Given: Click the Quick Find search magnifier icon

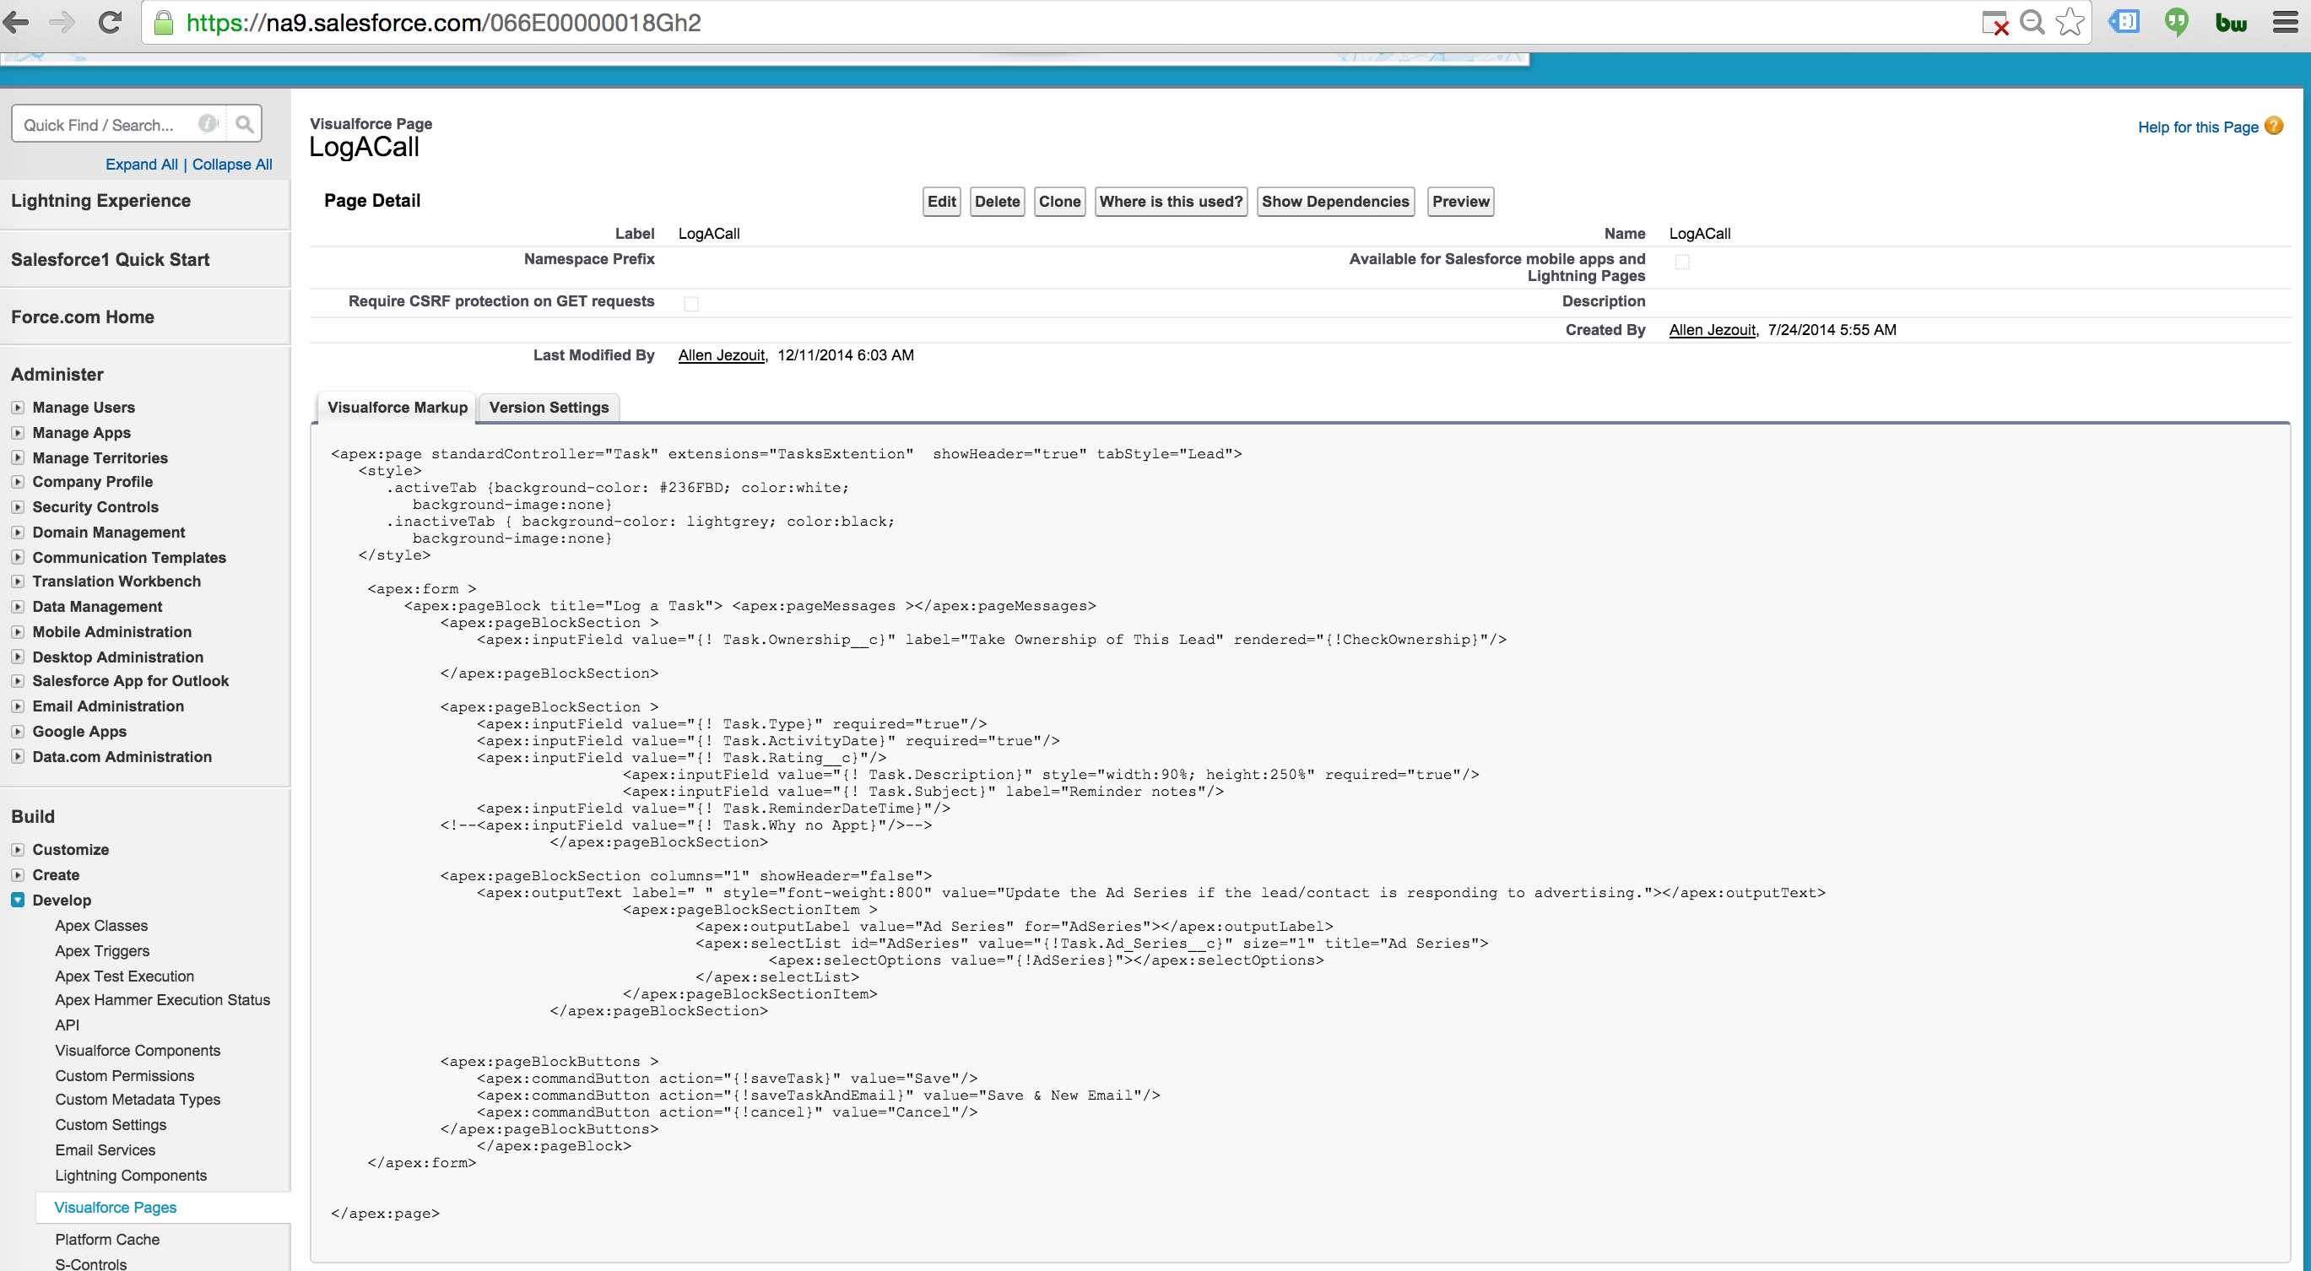Looking at the screenshot, I should [x=244, y=125].
